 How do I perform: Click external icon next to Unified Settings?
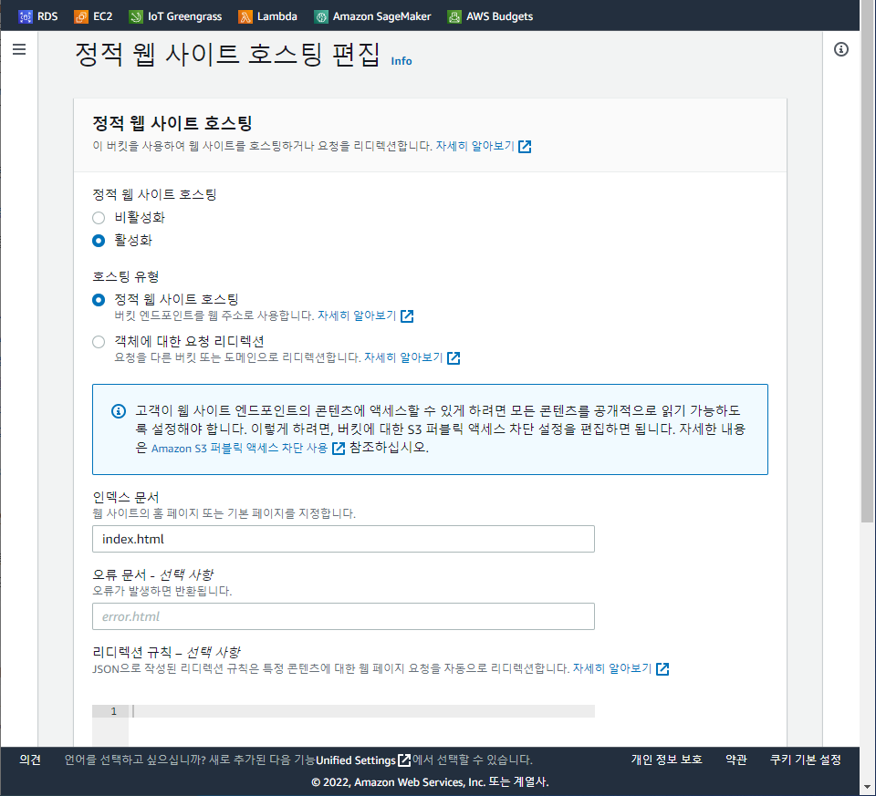404,760
